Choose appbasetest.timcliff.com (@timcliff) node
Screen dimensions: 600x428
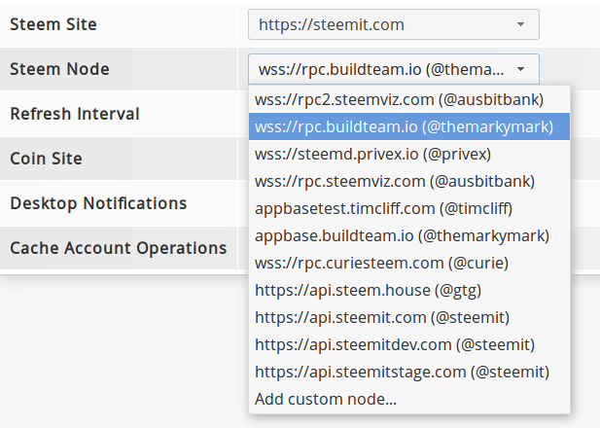click(409, 208)
